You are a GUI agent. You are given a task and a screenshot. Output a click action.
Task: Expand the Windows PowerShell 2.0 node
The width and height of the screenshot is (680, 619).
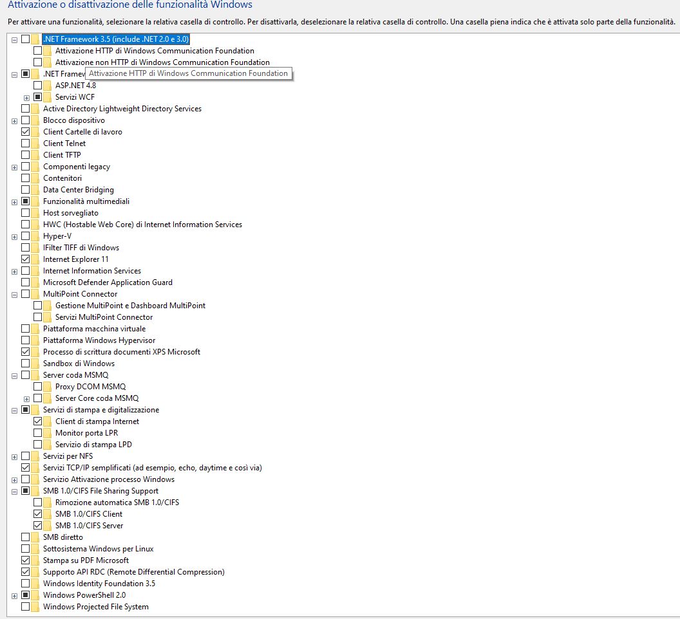point(14,596)
